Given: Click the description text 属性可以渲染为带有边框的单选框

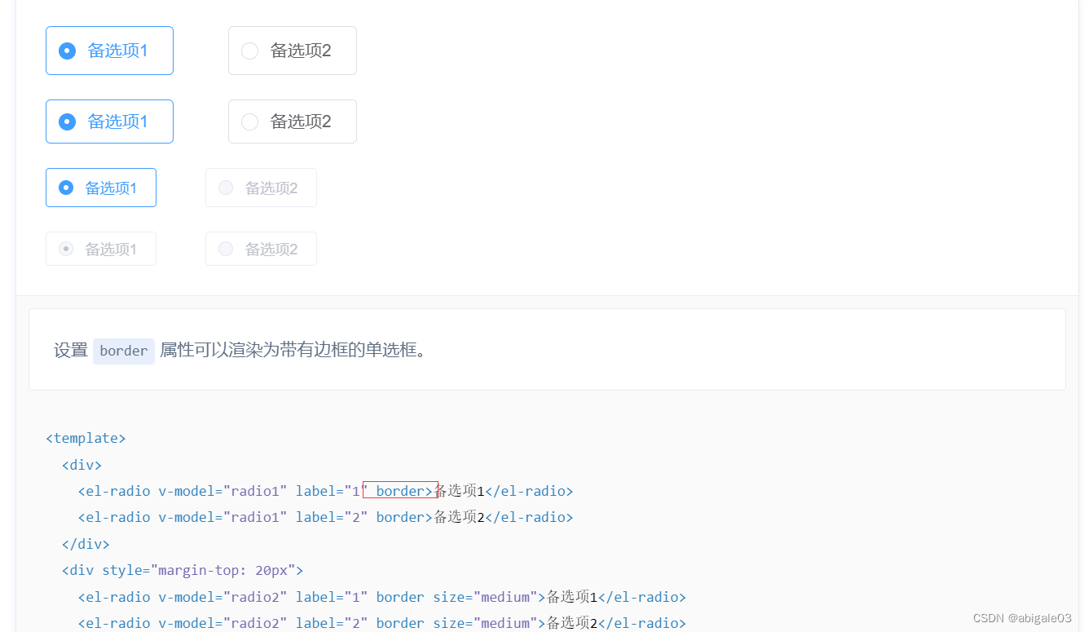Looking at the screenshot, I should click(293, 351).
